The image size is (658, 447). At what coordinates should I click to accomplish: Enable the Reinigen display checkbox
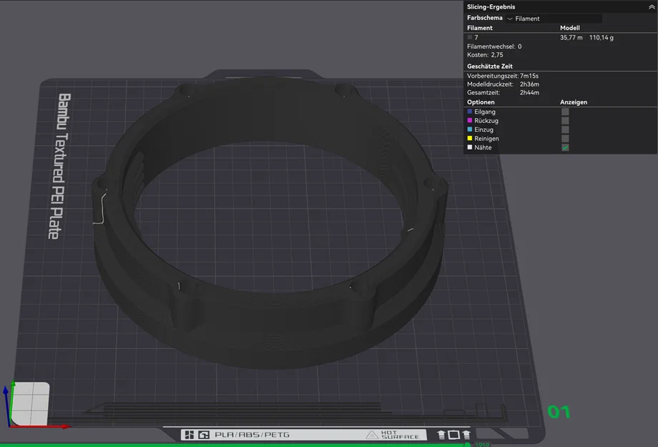(x=565, y=139)
